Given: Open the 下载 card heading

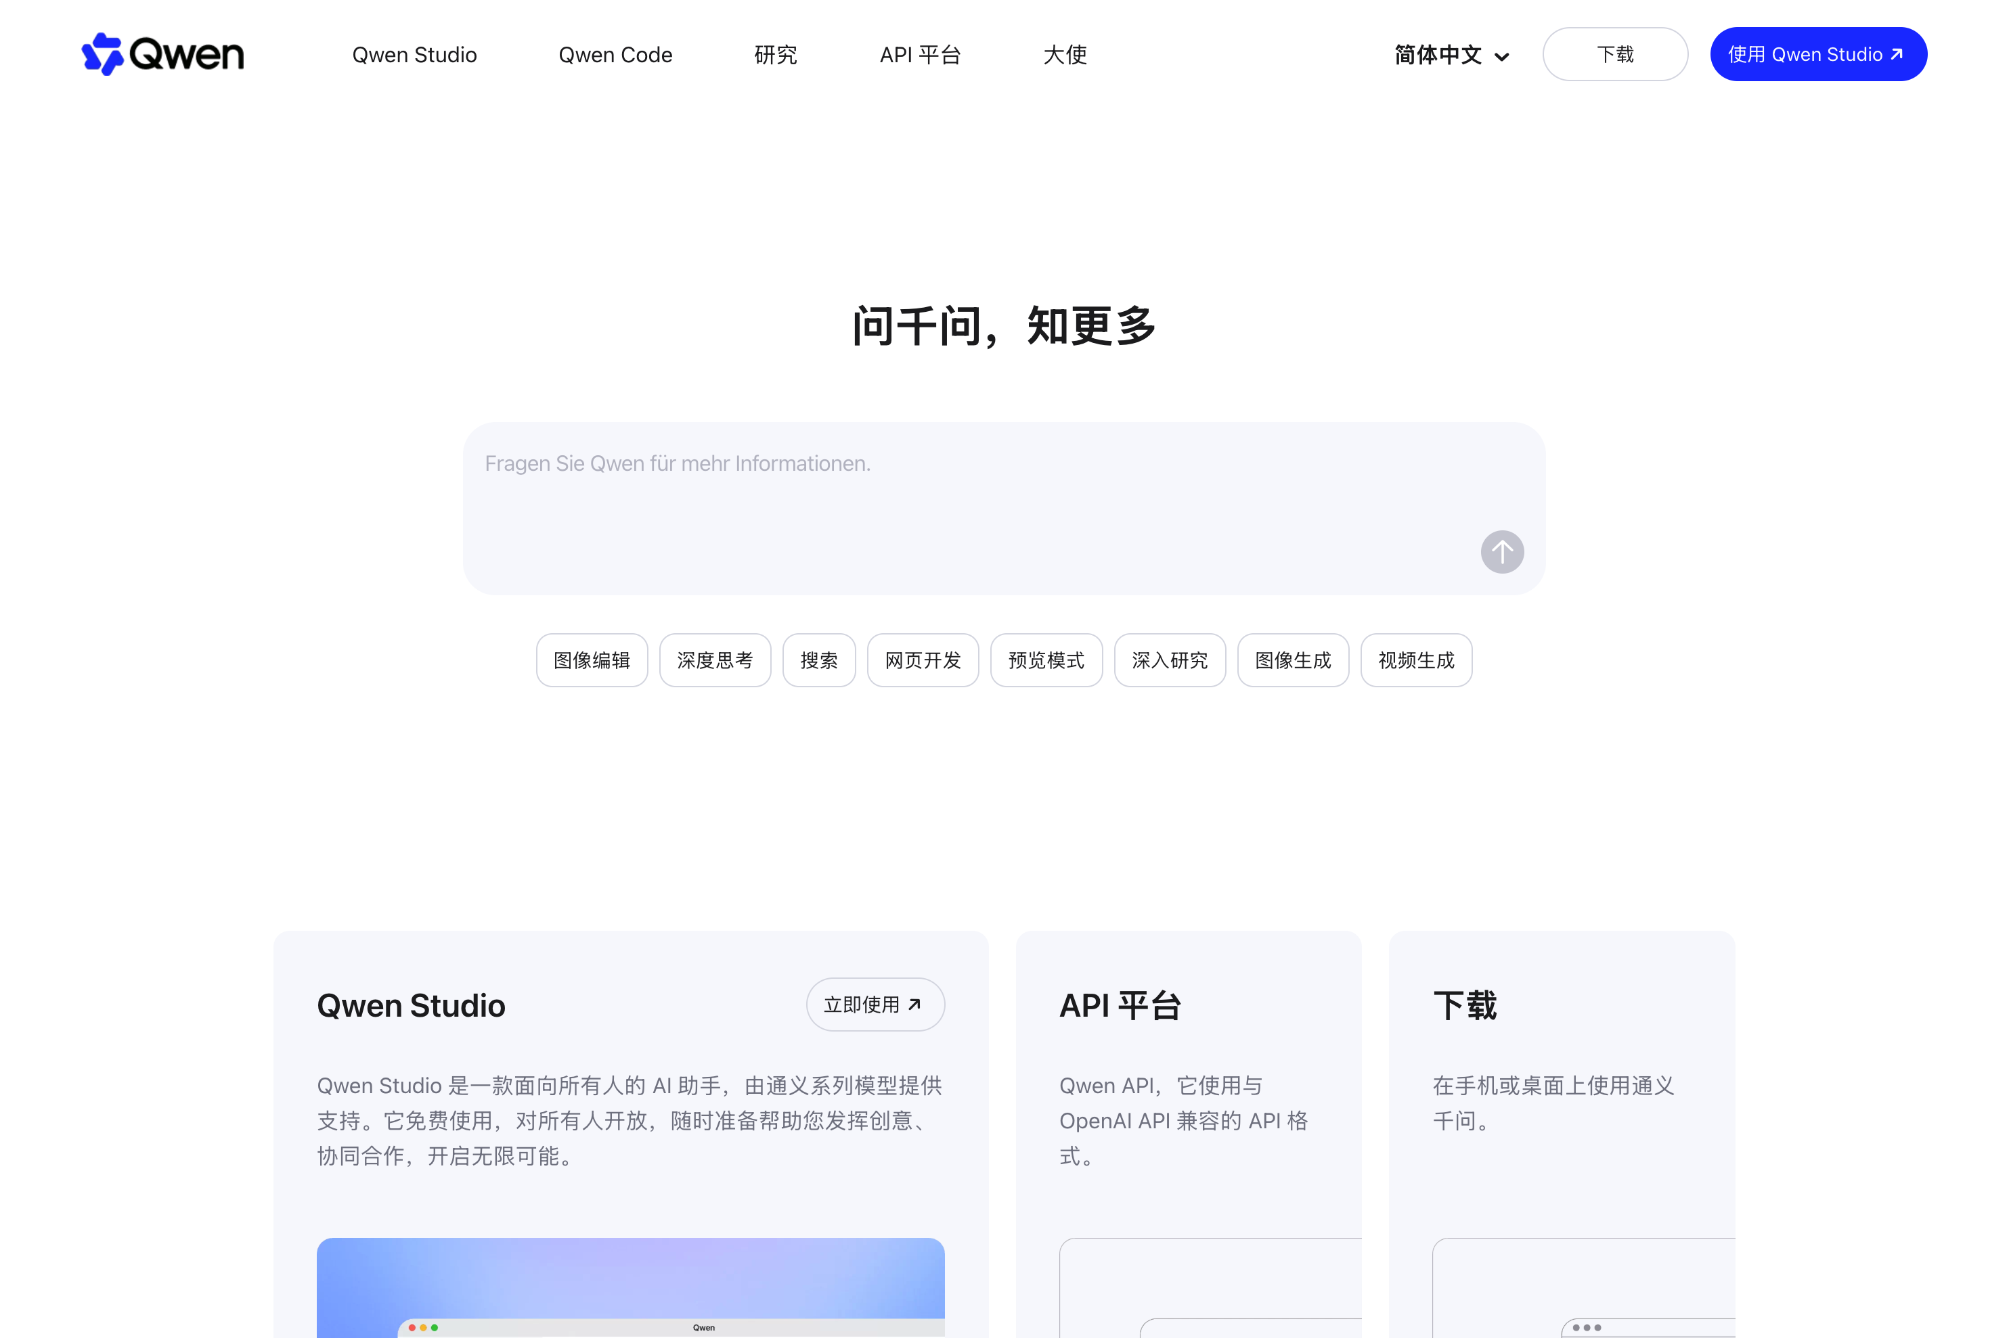Looking at the screenshot, I should 1464,1005.
